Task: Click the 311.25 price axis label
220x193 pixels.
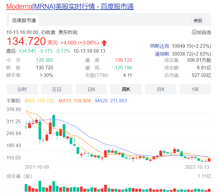Action: point(13,121)
